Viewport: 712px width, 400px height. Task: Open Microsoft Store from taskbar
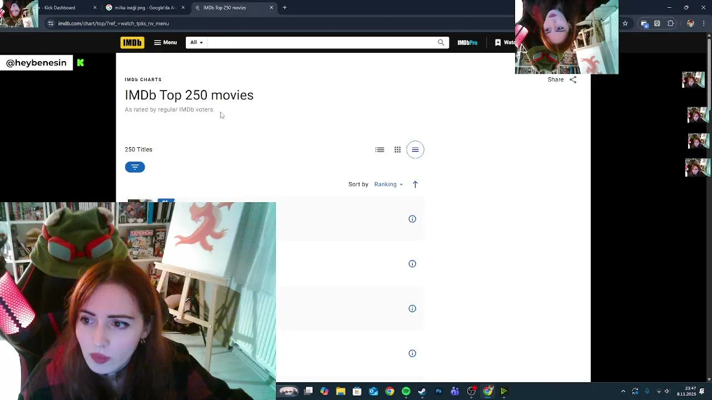coord(357,391)
